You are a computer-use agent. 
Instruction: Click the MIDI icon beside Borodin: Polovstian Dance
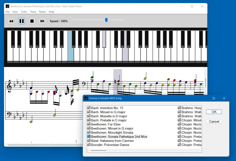click(x=89, y=145)
